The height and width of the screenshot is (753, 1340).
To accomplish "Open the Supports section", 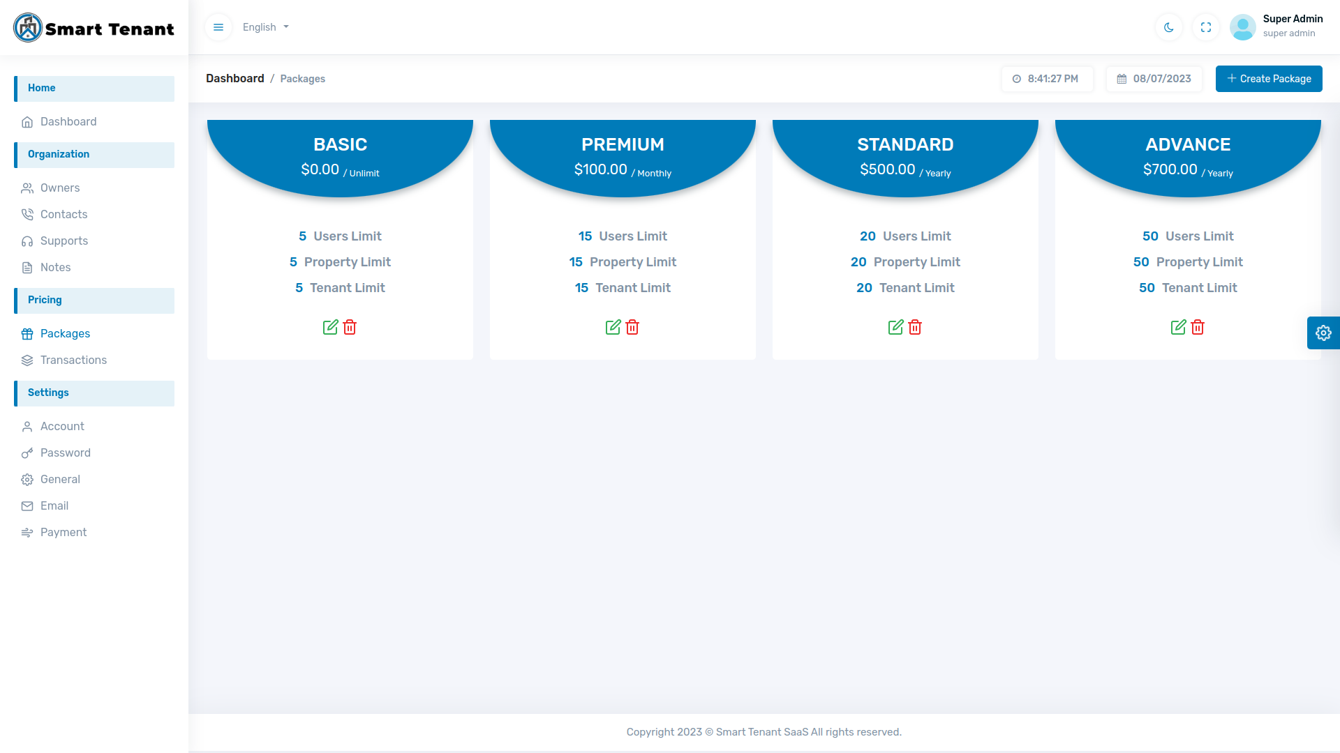I will (64, 241).
